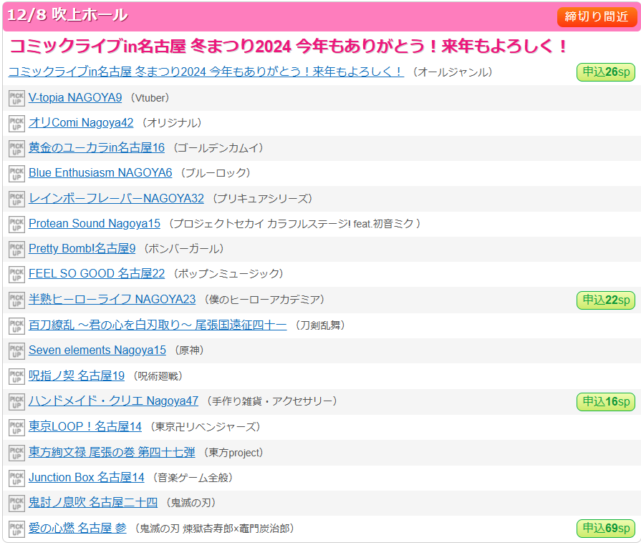
Task: Click PICK UP icon beside Junction Box 名古屋14
Action: (16, 478)
